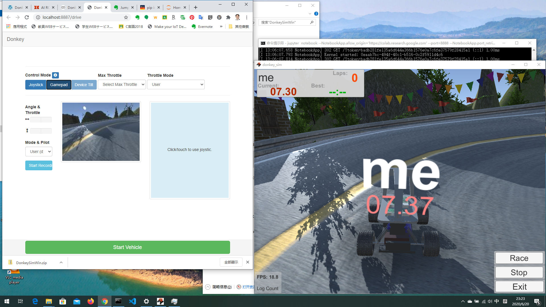546x307 pixels.
Task: Open the donkey_sim taskbar icon
Action: click(x=160, y=301)
